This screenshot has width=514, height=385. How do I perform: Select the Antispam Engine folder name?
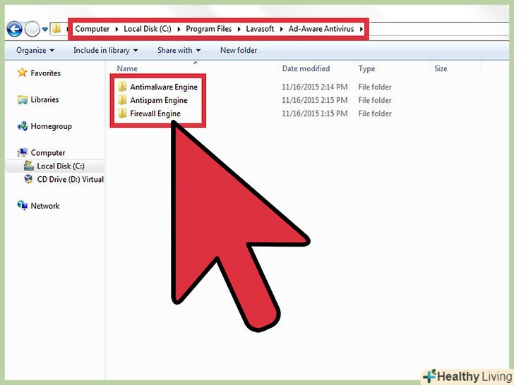tap(159, 101)
